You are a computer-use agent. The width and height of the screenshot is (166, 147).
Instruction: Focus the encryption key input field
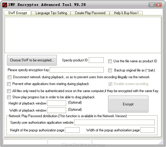(x=77, y=70)
